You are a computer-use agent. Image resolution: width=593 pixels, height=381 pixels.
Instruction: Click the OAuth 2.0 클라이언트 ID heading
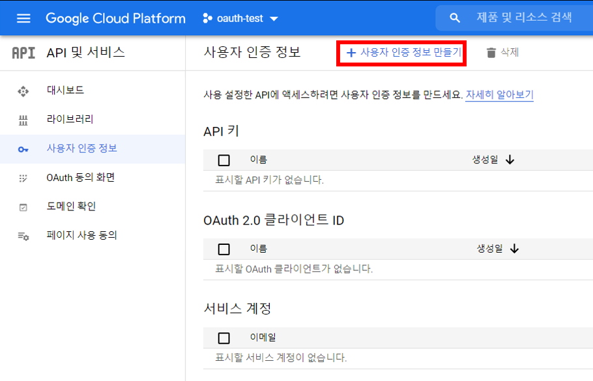(274, 220)
